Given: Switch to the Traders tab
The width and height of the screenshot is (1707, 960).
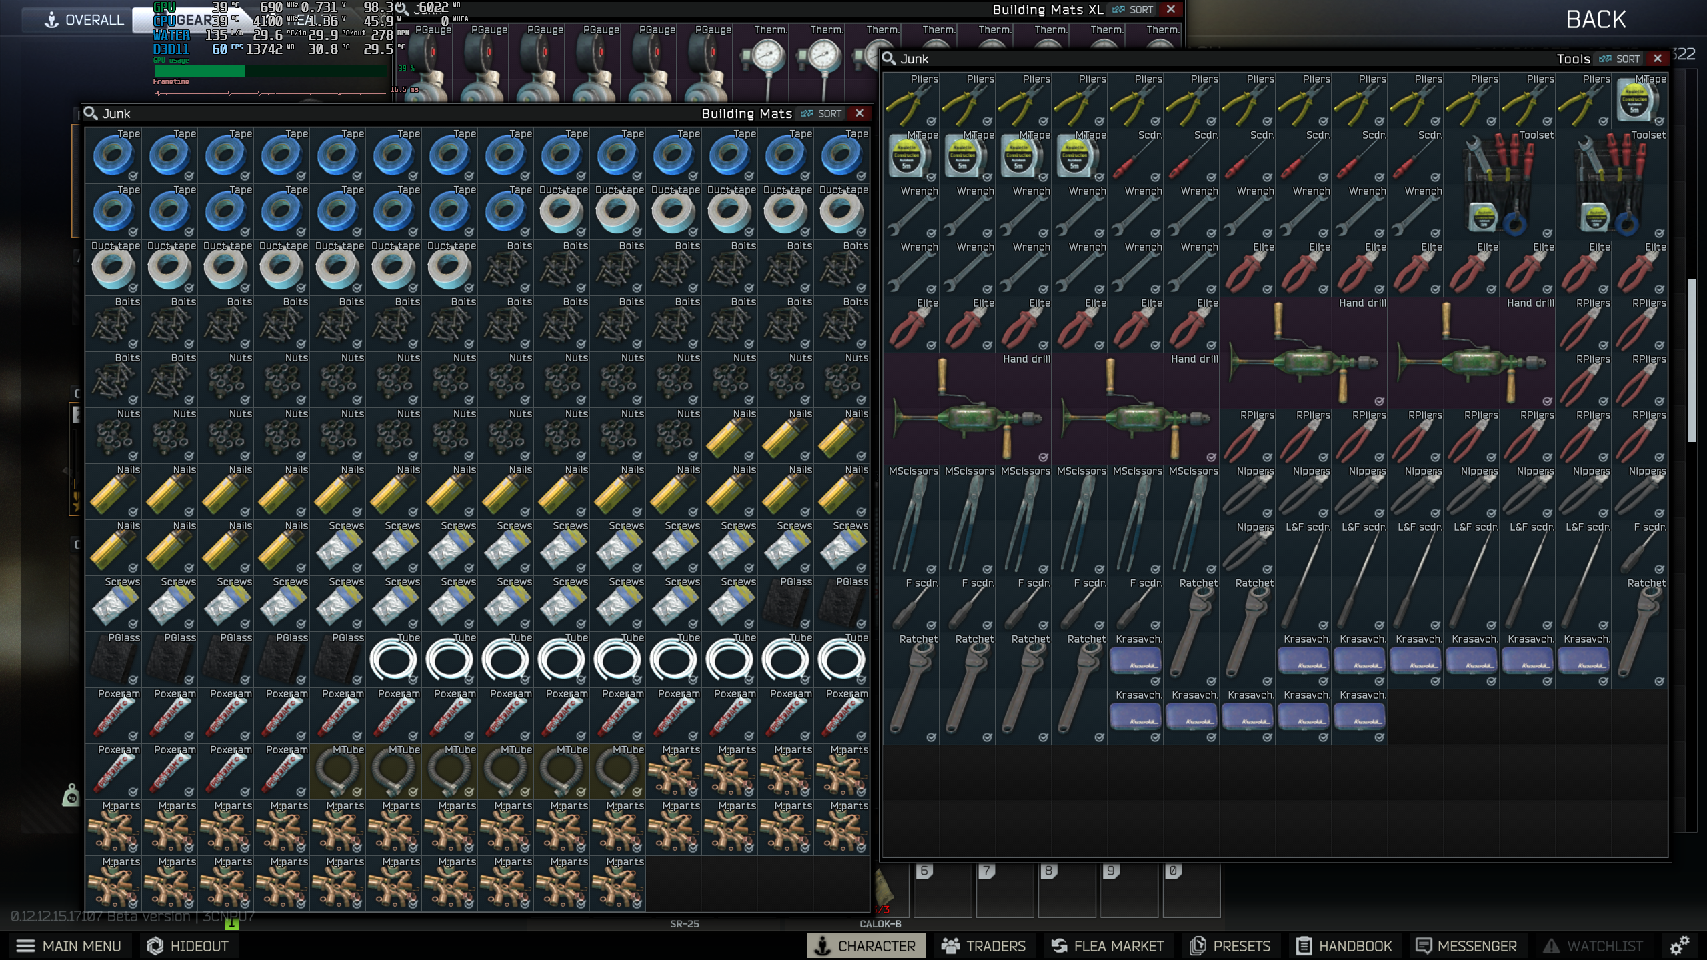Looking at the screenshot, I should [984, 945].
